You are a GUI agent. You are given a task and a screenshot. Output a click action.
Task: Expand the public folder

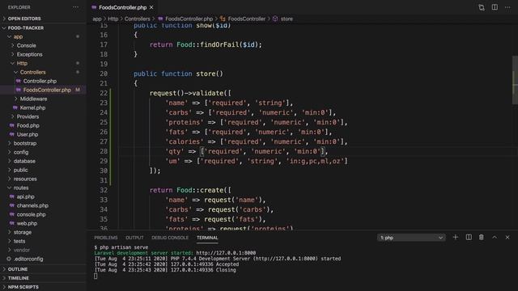(20, 171)
